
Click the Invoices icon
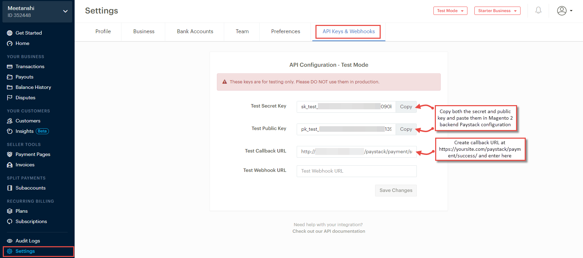[10, 165]
